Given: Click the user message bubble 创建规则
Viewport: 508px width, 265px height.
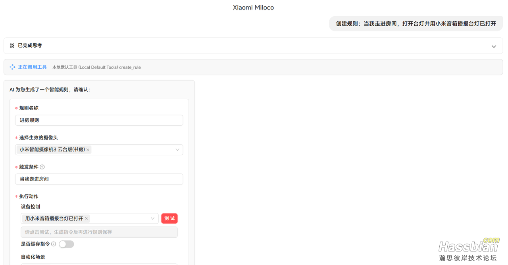Looking at the screenshot, I should [416, 23].
